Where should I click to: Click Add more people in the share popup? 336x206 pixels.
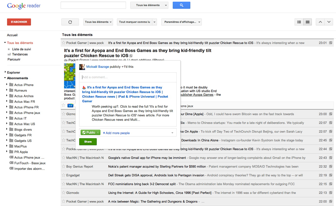tap(116, 133)
